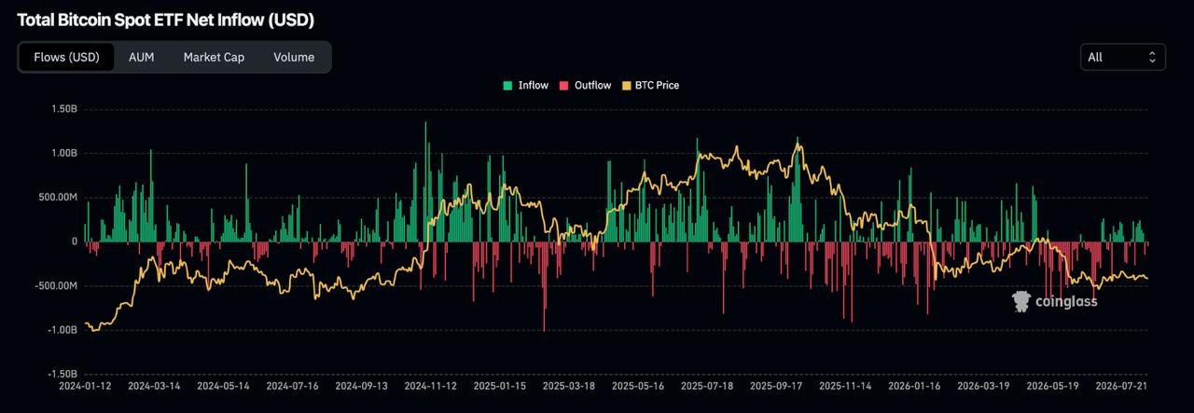Toggle the Outflow legend series

pyautogui.click(x=585, y=85)
